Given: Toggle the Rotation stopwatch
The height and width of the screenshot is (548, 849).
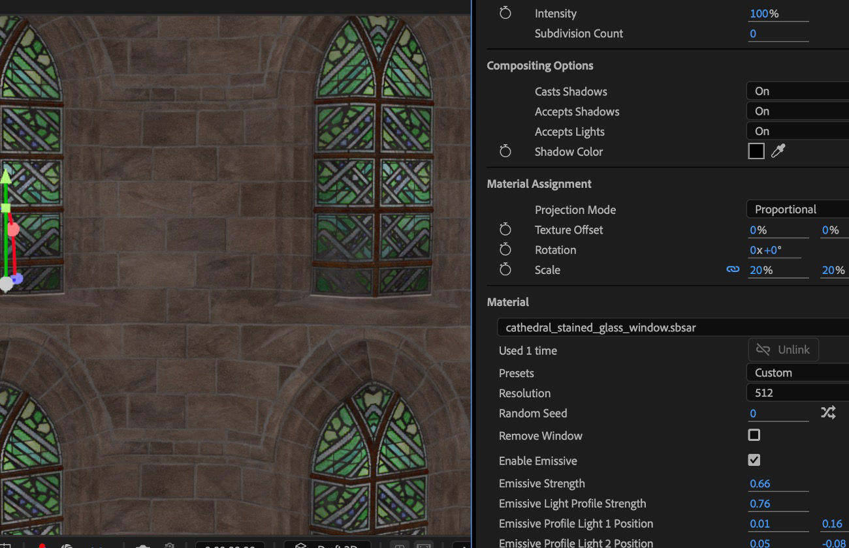Looking at the screenshot, I should pyautogui.click(x=505, y=250).
